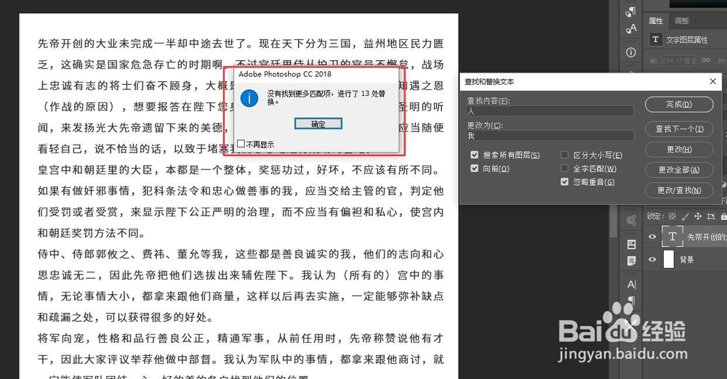Select the 背景 layer thumbnail
Screen dimensions: 727x379
[x=669, y=259]
